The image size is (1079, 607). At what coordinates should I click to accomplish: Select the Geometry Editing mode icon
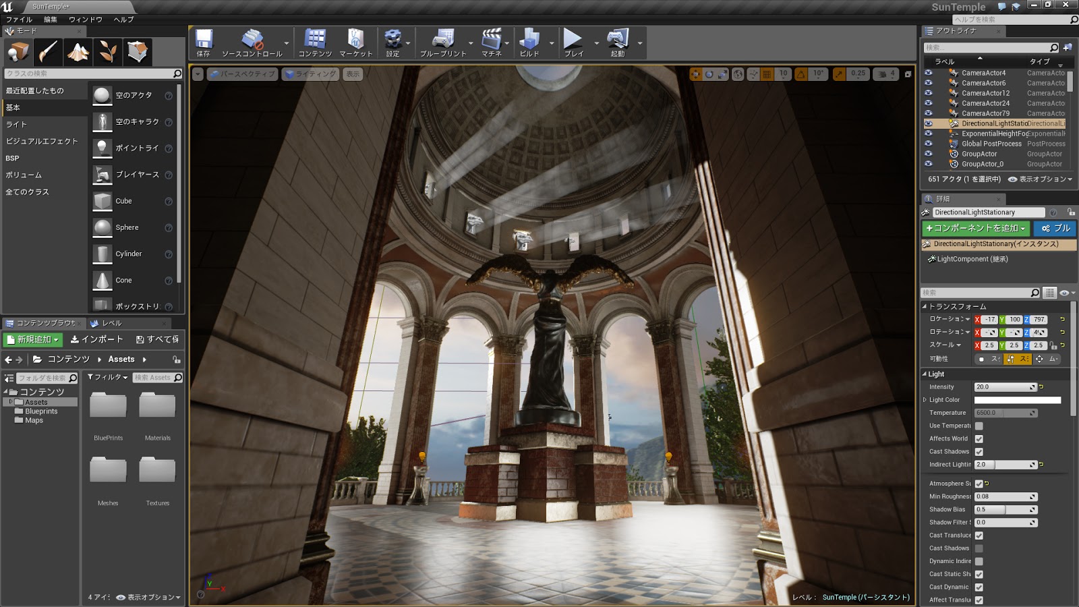pyautogui.click(x=137, y=52)
